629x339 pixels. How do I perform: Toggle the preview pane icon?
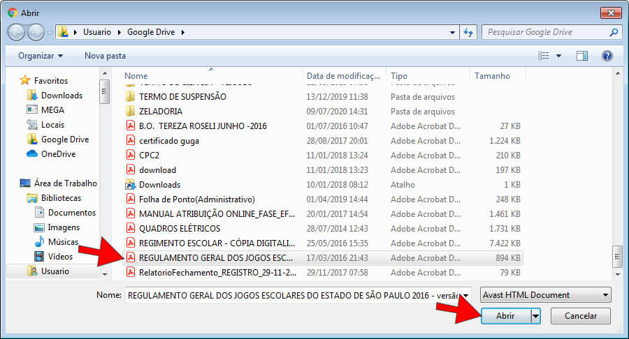click(582, 55)
